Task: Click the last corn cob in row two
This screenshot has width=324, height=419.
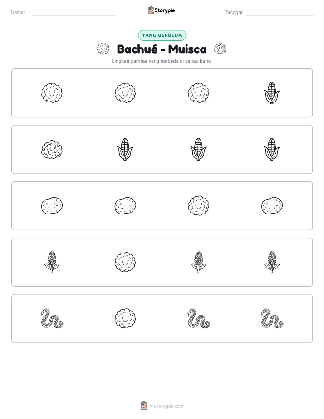Action: pyautogui.click(x=272, y=149)
